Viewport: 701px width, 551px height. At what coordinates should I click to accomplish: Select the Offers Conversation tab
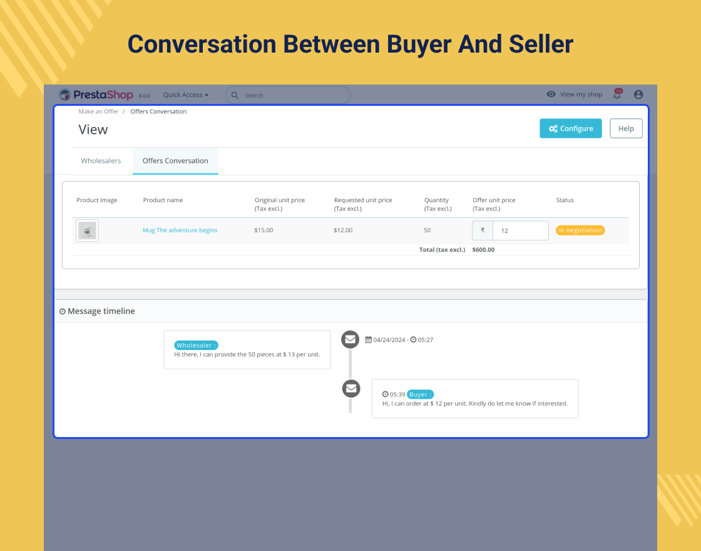click(175, 160)
